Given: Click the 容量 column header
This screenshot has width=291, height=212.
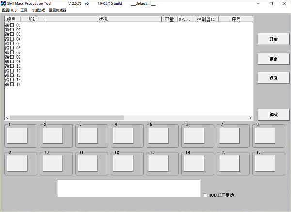Looking at the screenshot, I should (x=169, y=19).
